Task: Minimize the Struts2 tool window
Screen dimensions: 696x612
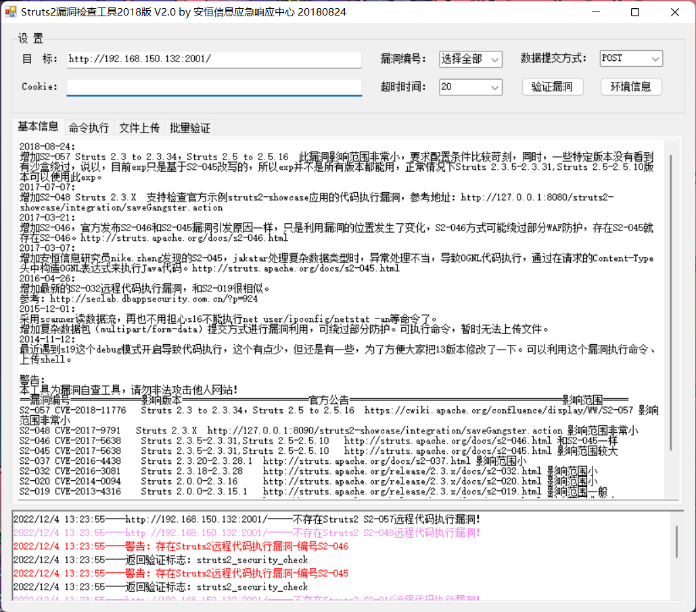Action: (596, 12)
